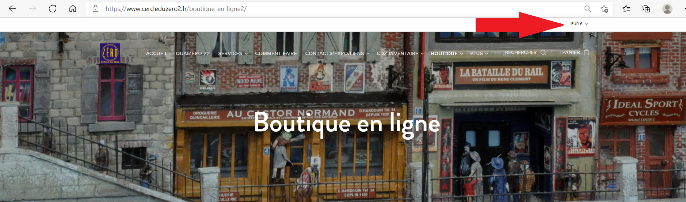This screenshot has width=686, height=202.
Task: Expand the Contacts/Expo/Liens menu
Action: [337, 54]
